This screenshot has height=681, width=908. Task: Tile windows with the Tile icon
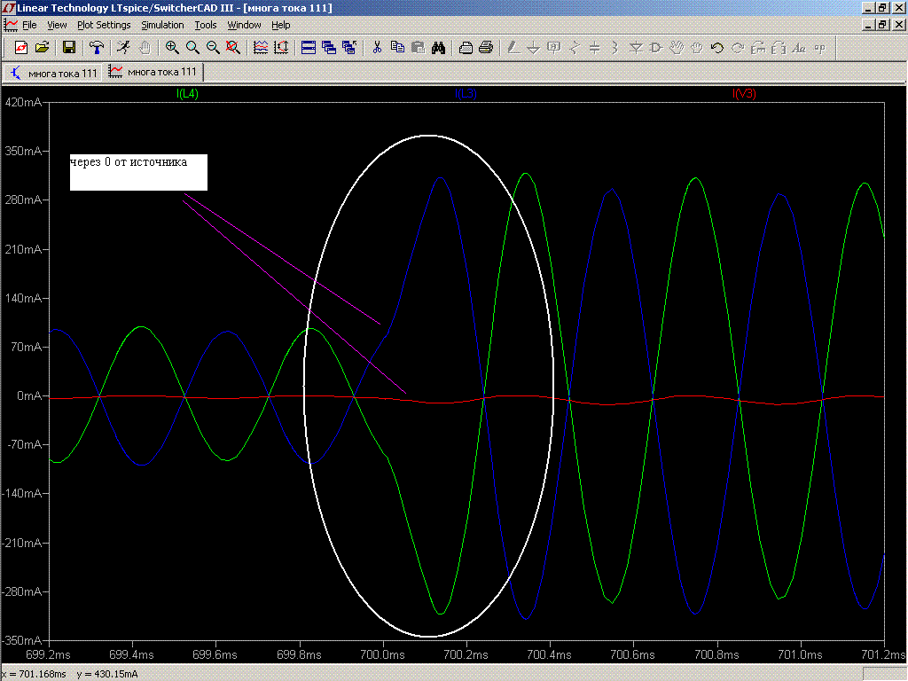pos(309,48)
